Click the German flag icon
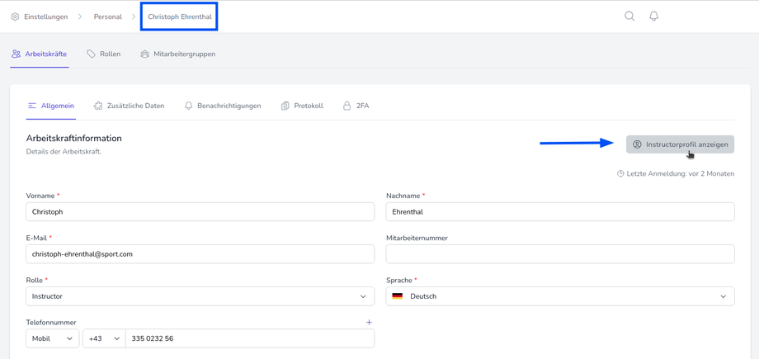Screen dimensions: 759x359 coord(398,296)
